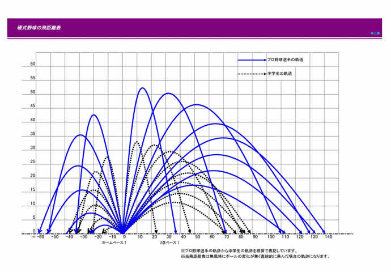Click the blue arrow legend line sample

(252, 59)
